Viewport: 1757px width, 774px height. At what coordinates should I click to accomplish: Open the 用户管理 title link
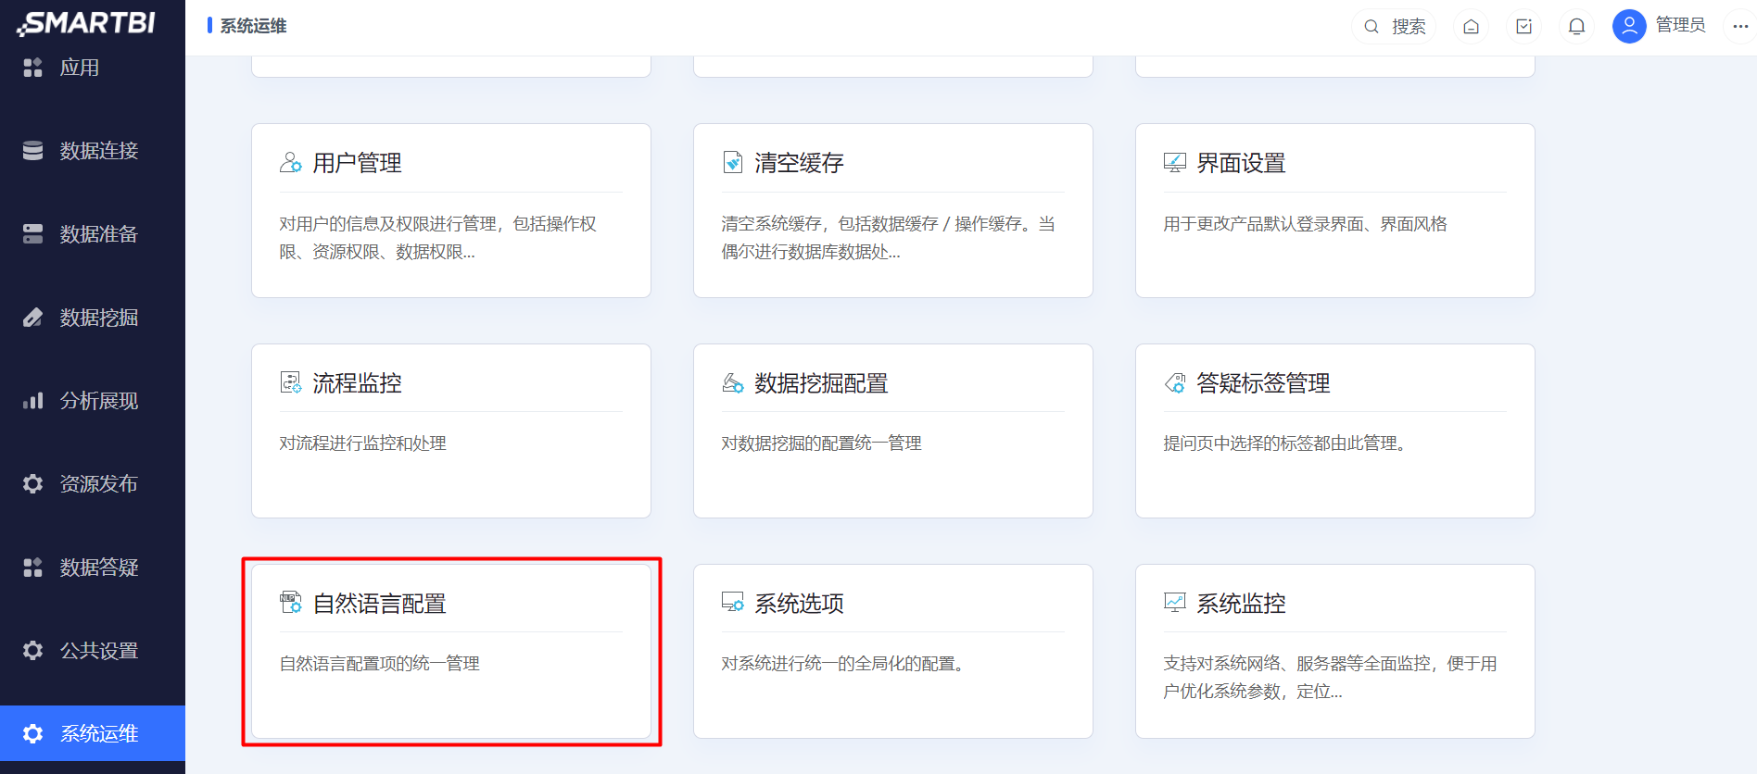[357, 163]
